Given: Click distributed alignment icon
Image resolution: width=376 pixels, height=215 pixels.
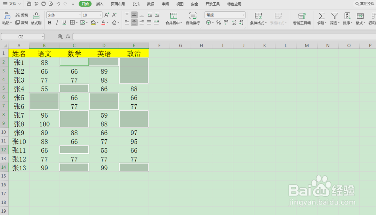Looking at the screenshot, I should (x=156, y=23).
